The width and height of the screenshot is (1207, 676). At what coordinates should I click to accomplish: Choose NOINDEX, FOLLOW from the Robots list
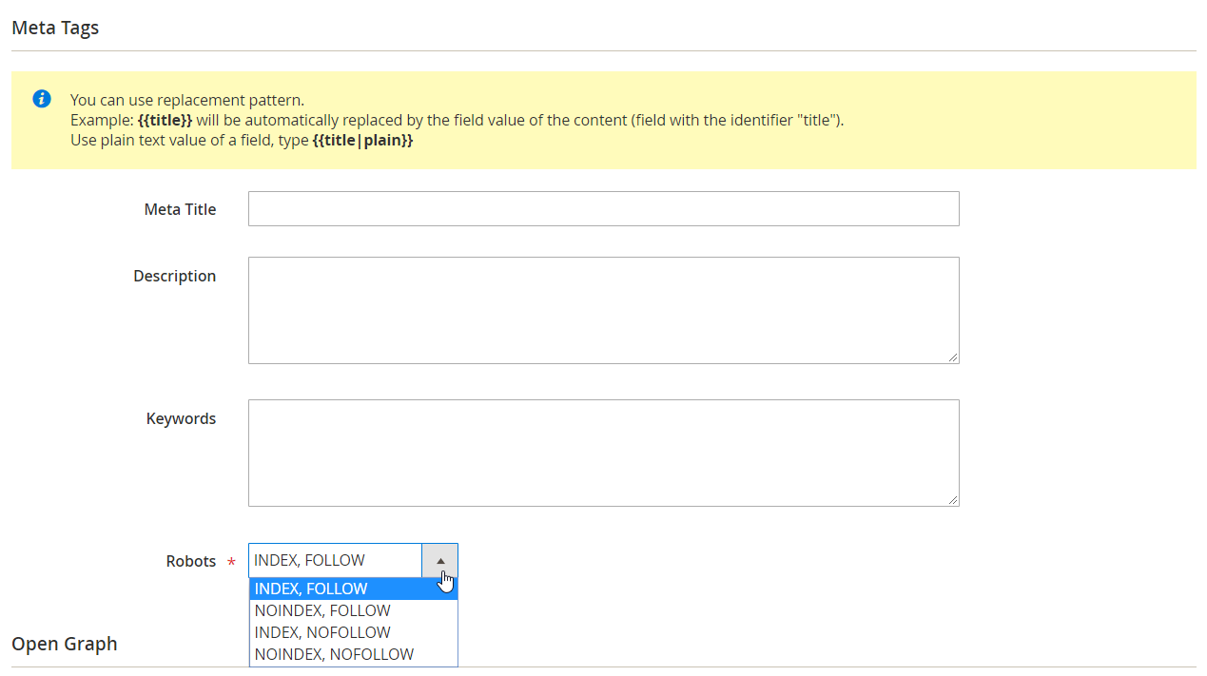coord(353,611)
